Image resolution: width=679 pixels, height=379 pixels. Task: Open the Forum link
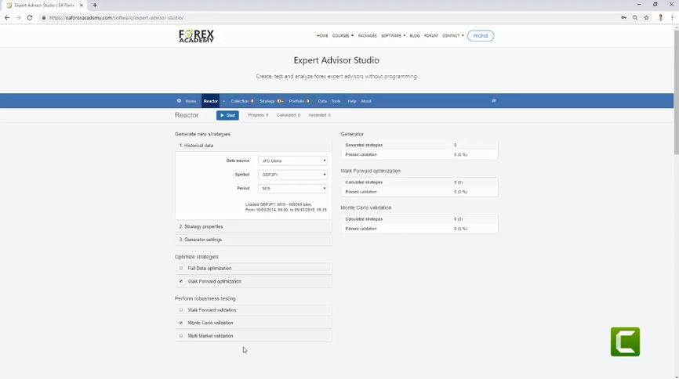pyautogui.click(x=431, y=36)
